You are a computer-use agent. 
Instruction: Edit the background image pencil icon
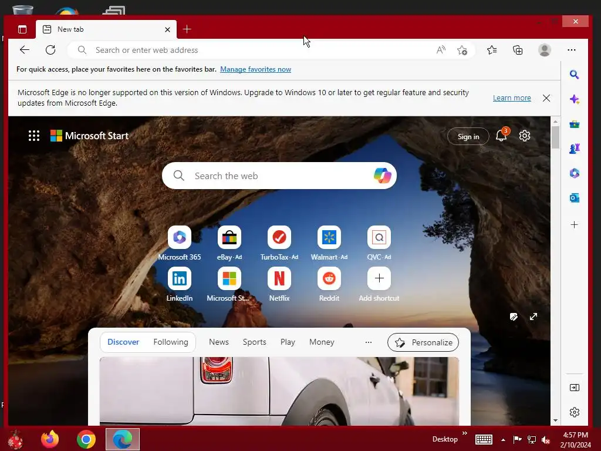coord(514,317)
